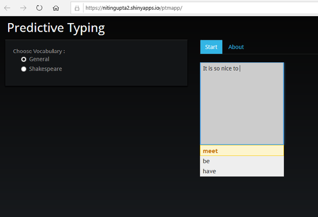Pick the 'have' word suggestion
Viewport: 318px width, 217px height.
point(242,171)
